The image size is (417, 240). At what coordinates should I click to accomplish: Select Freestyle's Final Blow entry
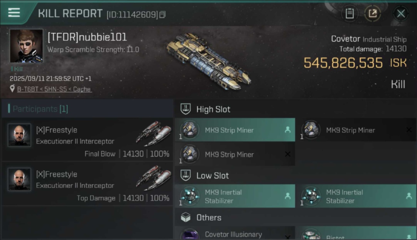coord(87,140)
